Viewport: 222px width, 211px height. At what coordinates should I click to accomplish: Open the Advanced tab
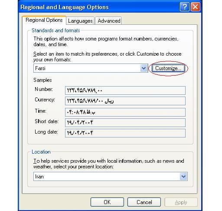(x=109, y=21)
